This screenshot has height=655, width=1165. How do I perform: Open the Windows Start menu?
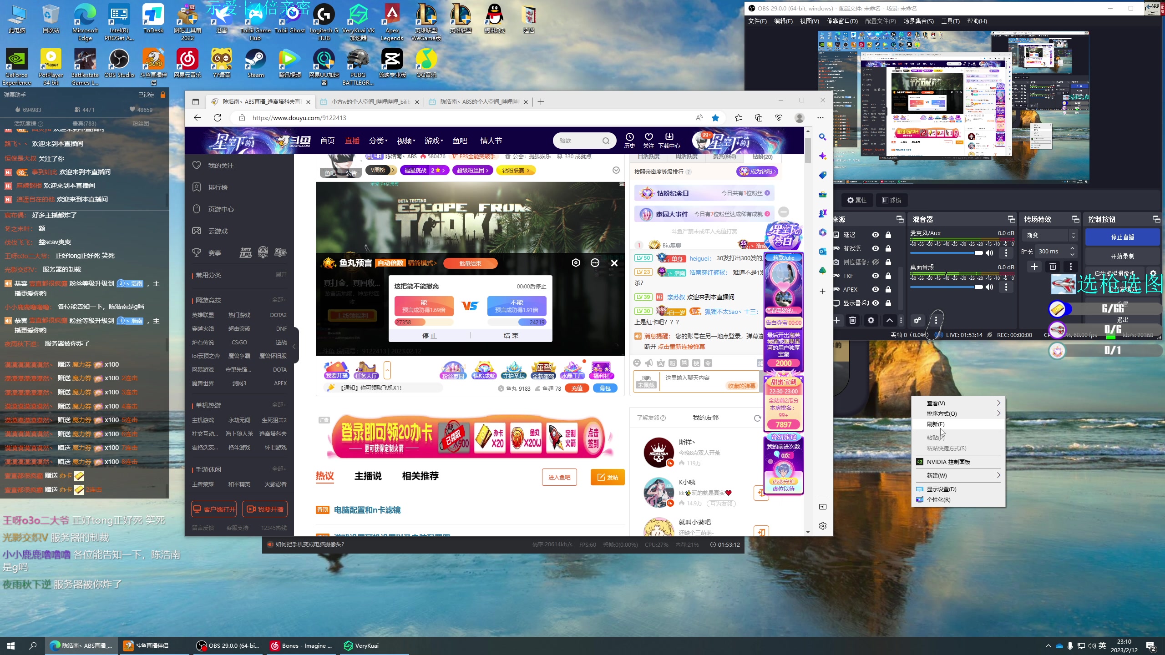tap(11, 645)
